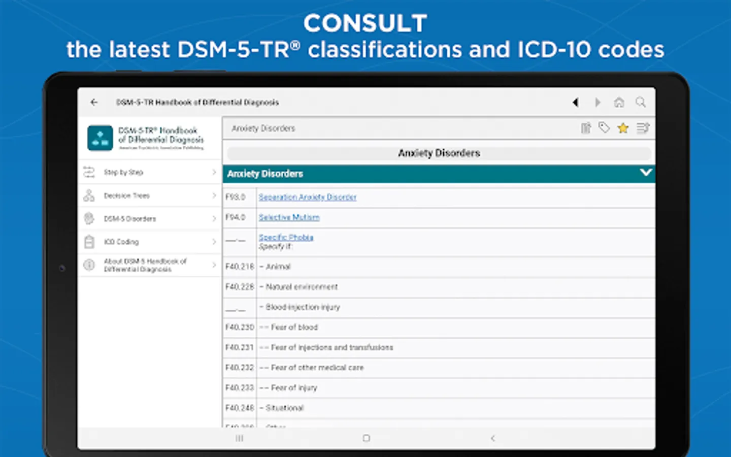The image size is (731, 457).
Task: Open the Separation Anxiety Disorder link
Action: coord(308,197)
